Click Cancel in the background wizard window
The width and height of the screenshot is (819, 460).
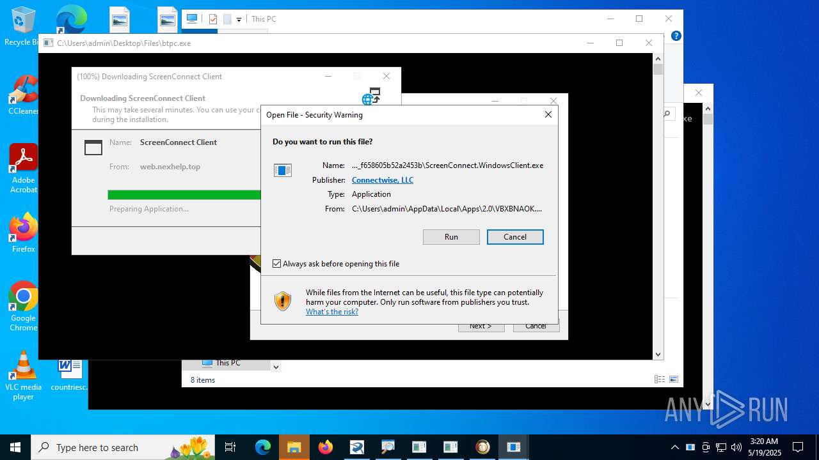536,326
